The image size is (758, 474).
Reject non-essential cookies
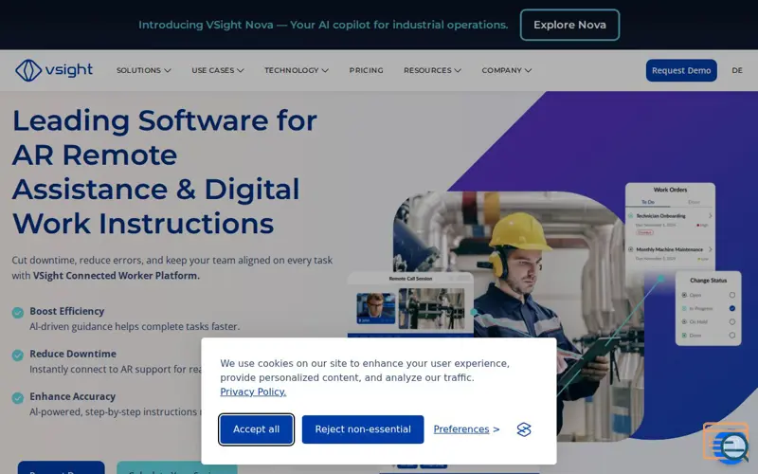[363, 429]
